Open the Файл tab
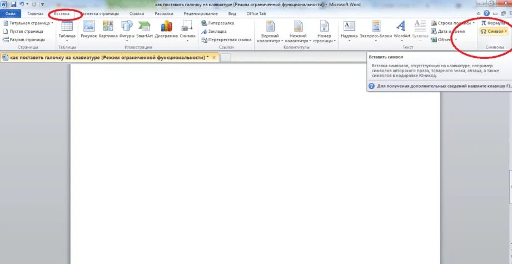 pos(11,14)
